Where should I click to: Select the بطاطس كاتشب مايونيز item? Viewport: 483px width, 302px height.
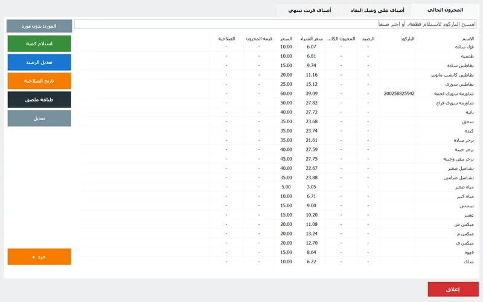pyautogui.click(x=452, y=75)
